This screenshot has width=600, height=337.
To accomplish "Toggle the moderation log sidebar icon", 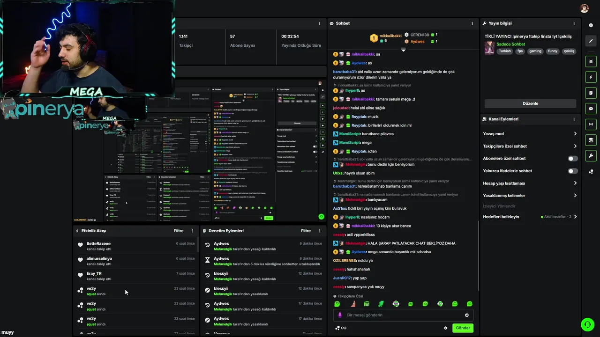I will (591, 93).
